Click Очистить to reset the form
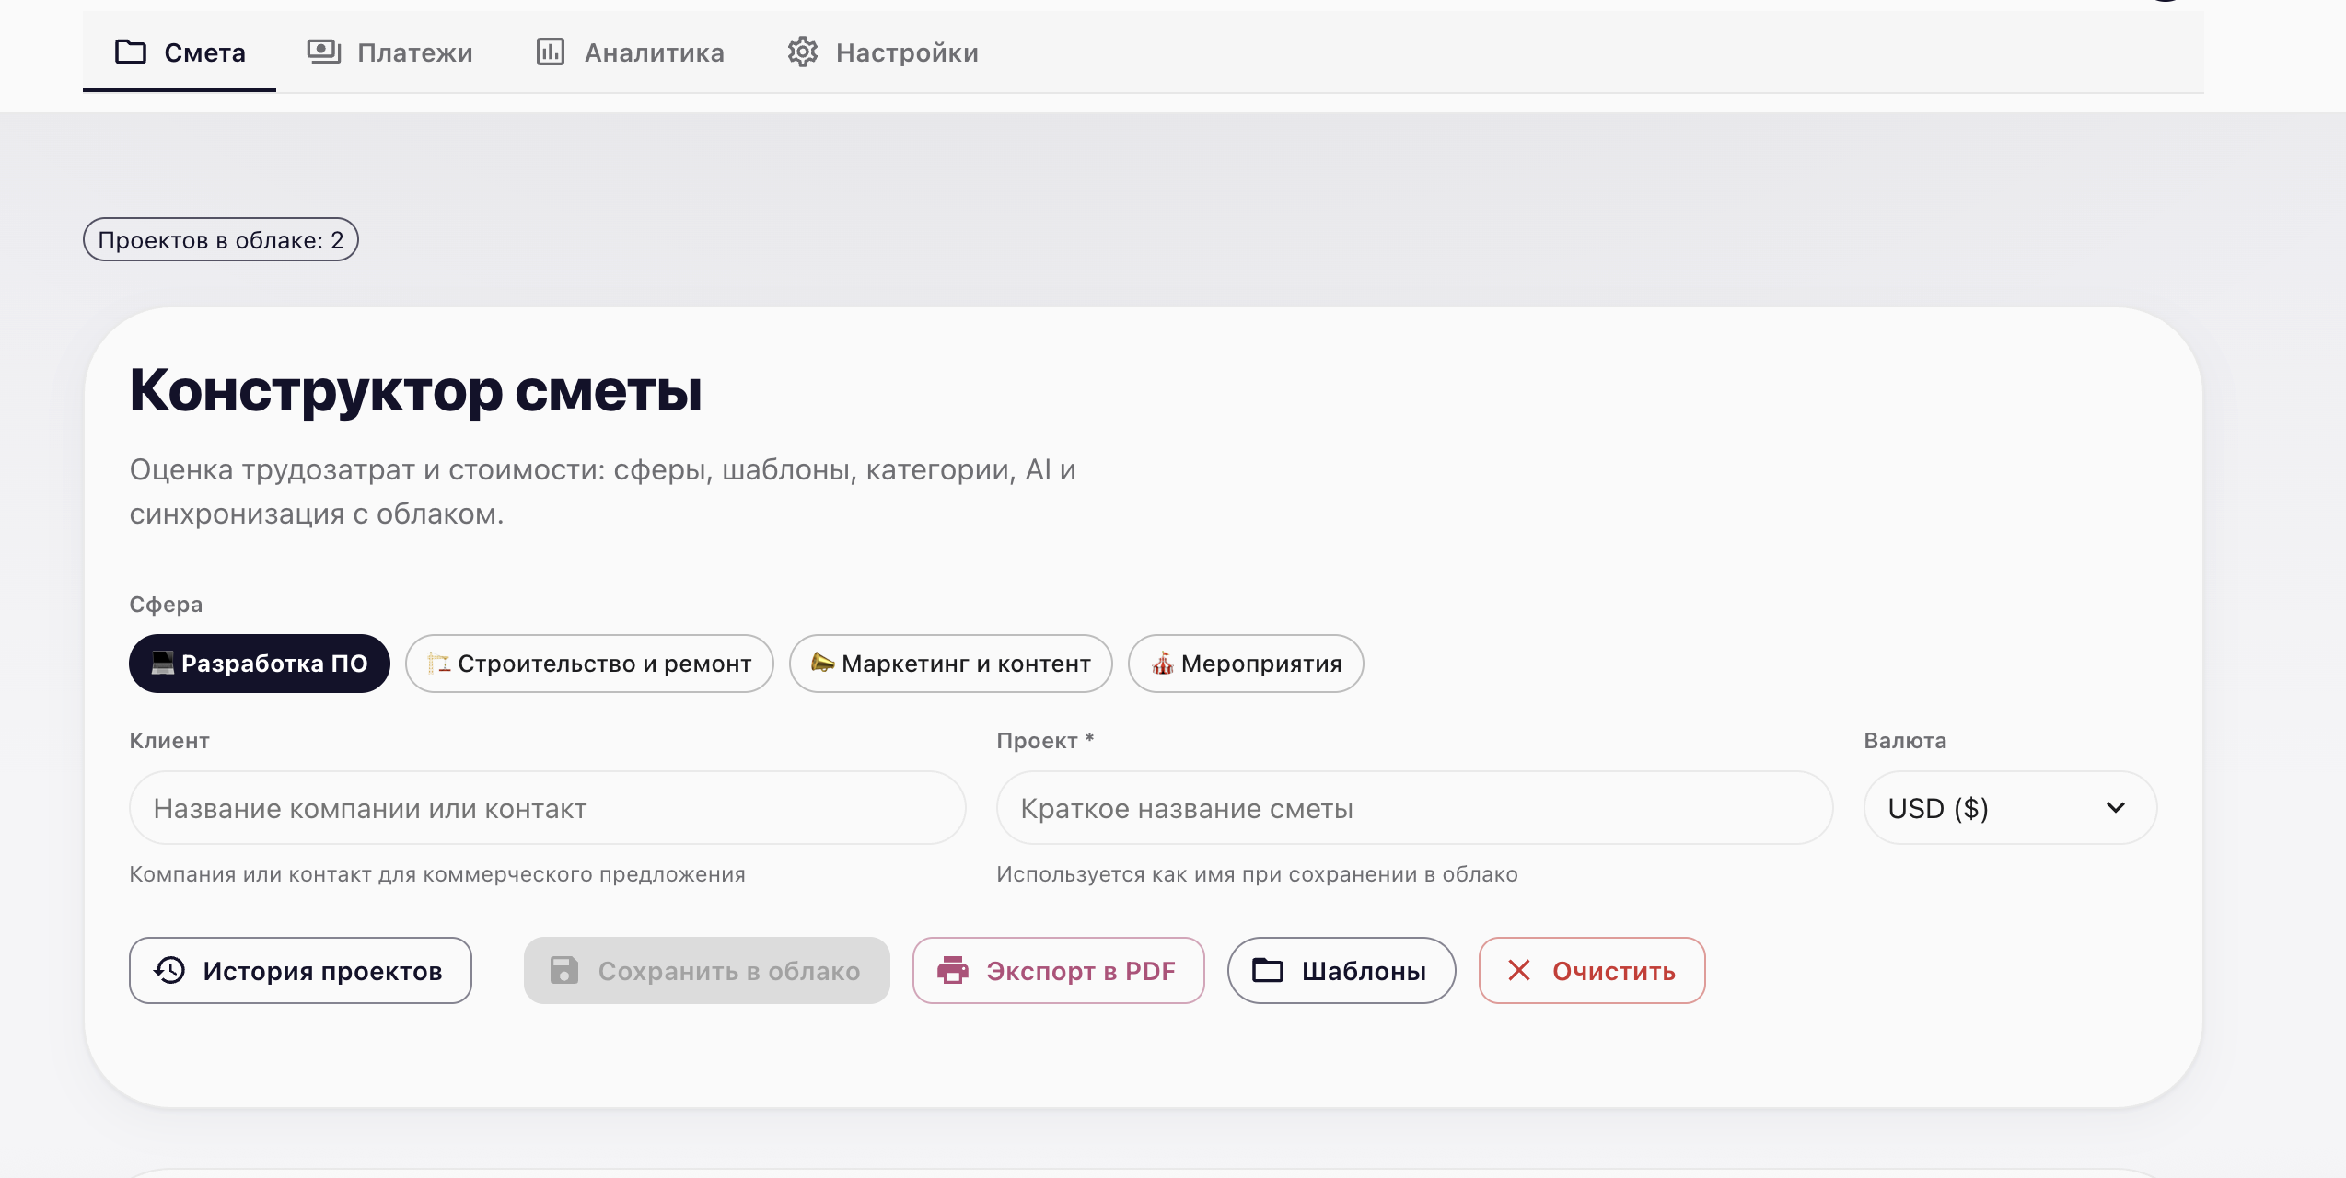 pos(1592,971)
